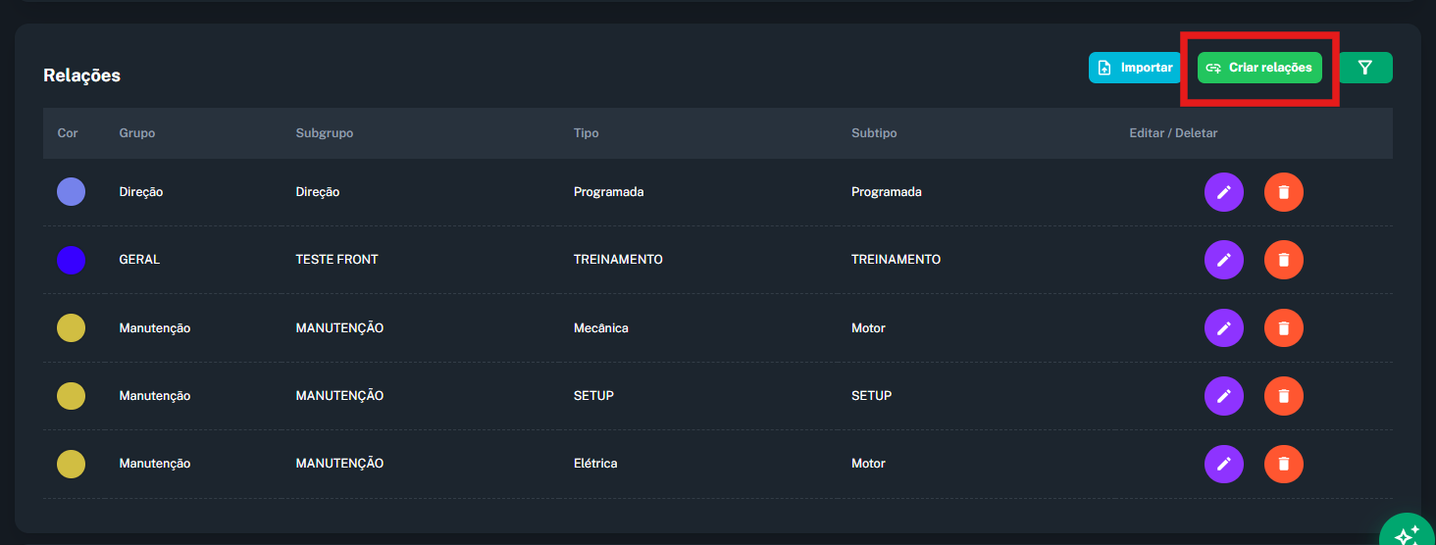The height and width of the screenshot is (545, 1436).
Task: Edit the Manutenção SETUP relation
Action: pyautogui.click(x=1223, y=396)
